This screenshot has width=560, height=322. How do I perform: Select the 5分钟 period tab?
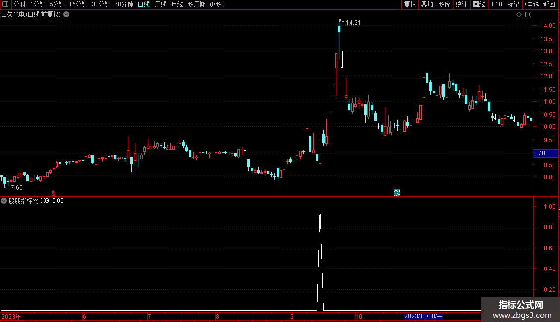(57, 4)
